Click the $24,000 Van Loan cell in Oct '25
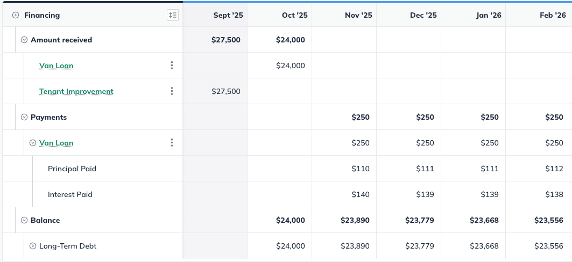The width and height of the screenshot is (572, 262). pos(280,65)
